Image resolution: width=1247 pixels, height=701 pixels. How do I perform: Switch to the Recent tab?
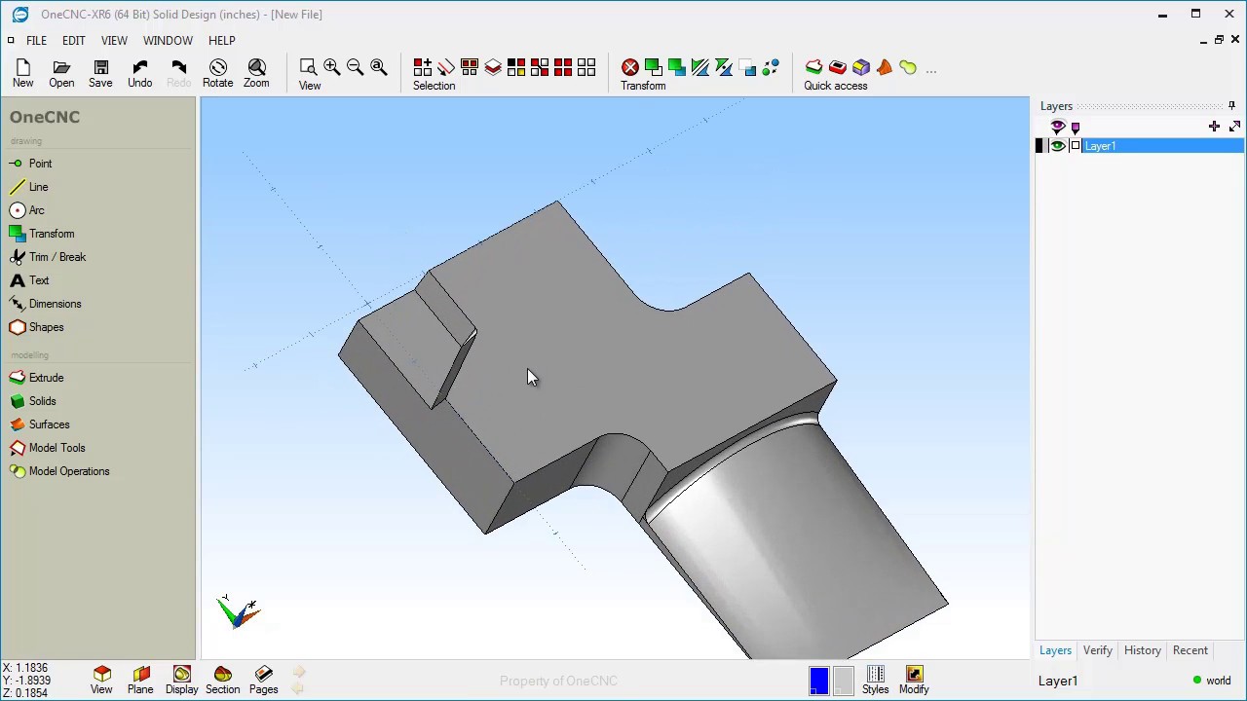(1190, 650)
